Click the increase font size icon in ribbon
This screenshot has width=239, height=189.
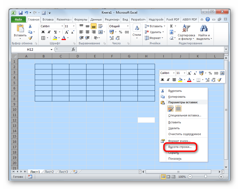click(x=67, y=32)
